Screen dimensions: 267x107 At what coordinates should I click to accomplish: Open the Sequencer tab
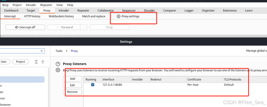tap(129, 10)
